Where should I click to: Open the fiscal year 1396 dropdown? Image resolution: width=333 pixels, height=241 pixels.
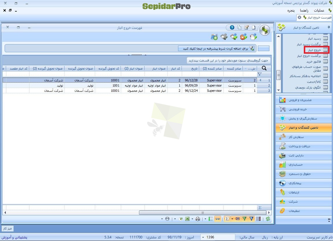point(203,237)
